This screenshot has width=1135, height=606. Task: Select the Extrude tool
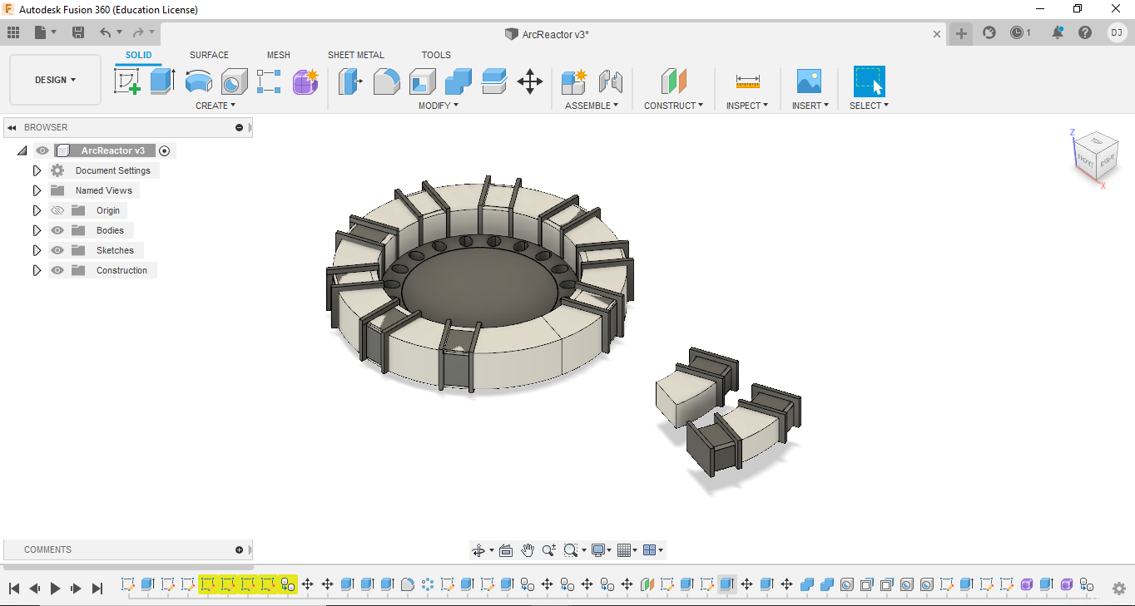click(162, 81)
